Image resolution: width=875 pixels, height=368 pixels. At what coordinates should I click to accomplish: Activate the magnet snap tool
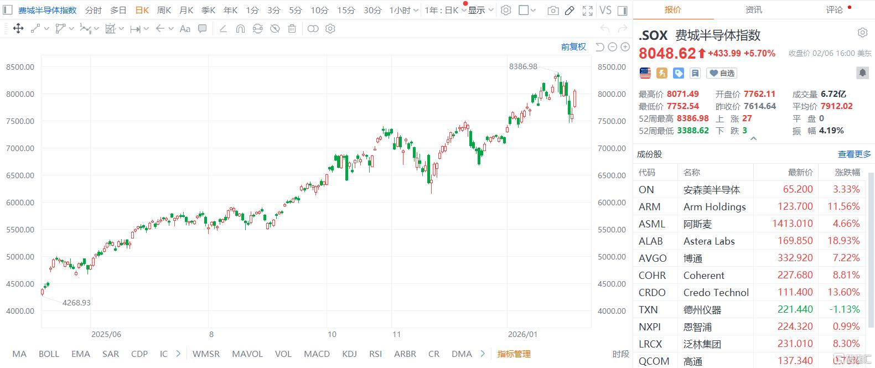(x=240, y=29)
